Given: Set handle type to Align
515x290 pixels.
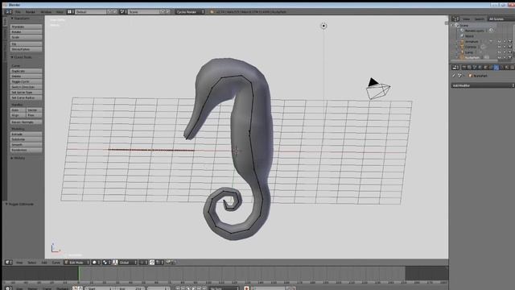Looking at the screenshot, I should coord(18,115).
